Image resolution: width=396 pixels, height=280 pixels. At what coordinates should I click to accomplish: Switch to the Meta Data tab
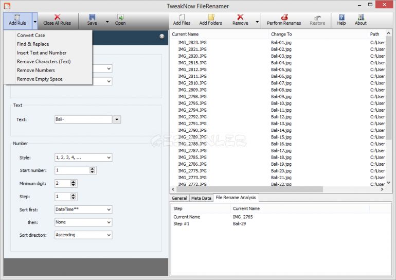tap(201, 198)
